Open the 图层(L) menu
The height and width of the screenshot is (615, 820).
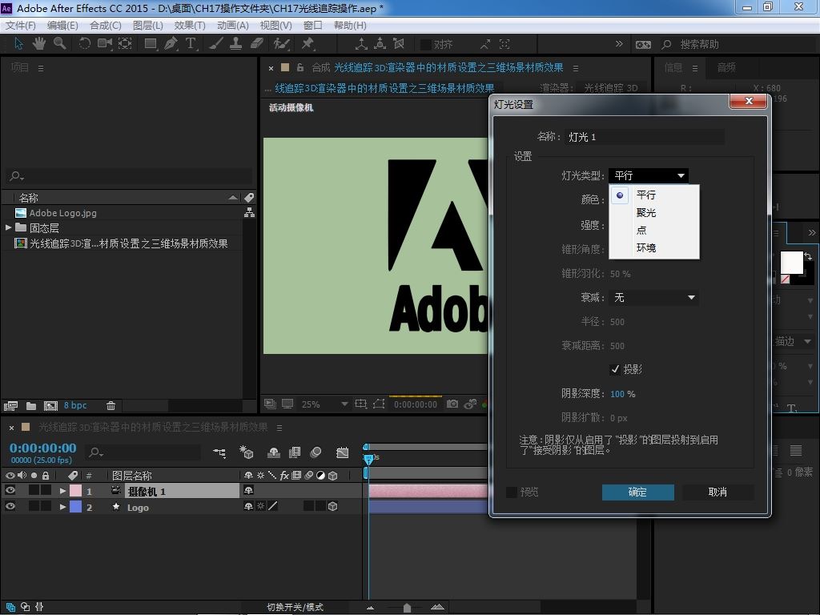(147, 26)
